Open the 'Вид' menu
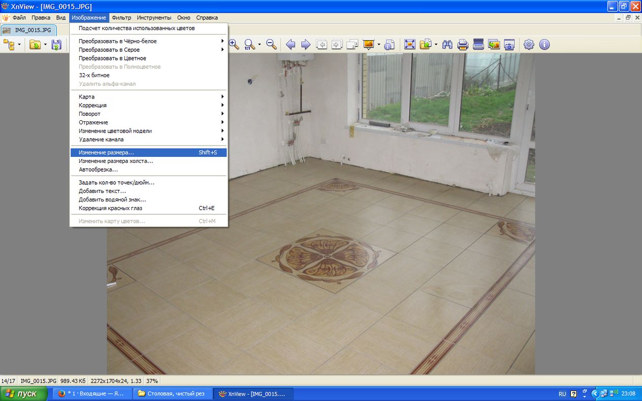642x401 pixels. pos(61,17)
